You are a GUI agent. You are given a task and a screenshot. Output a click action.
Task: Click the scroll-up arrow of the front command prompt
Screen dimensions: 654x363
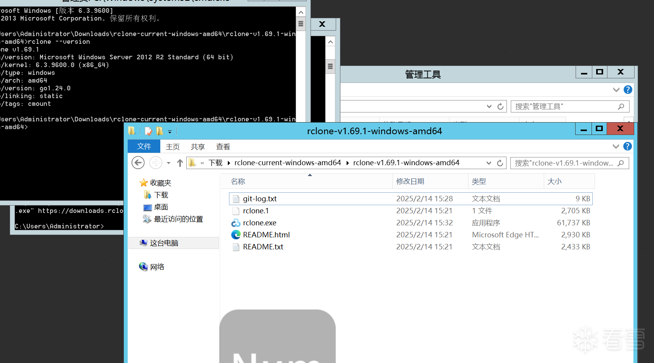click(x=301, y=12)
